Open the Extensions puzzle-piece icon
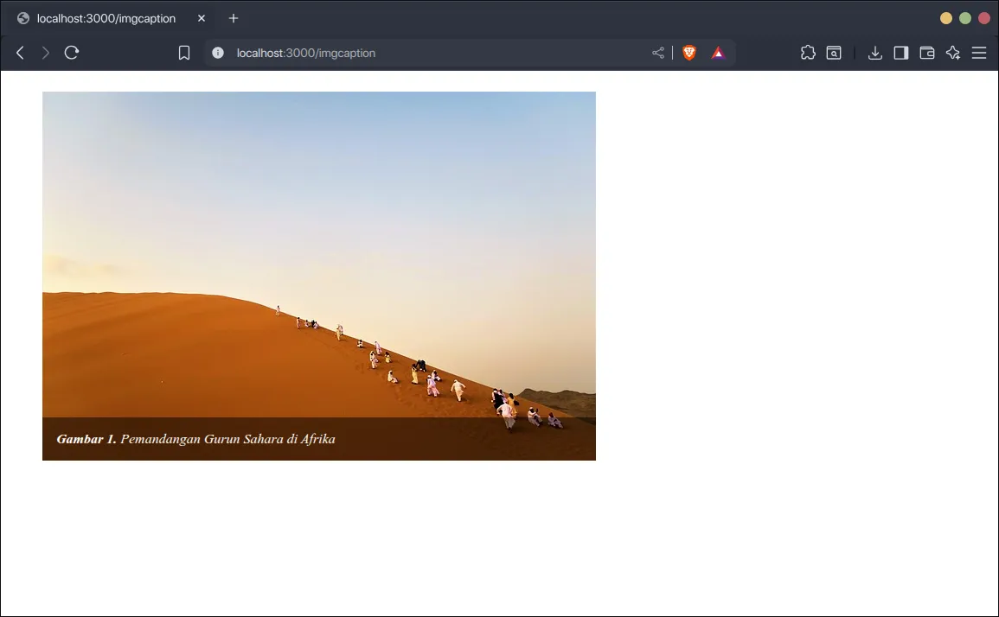 point(808,52)
